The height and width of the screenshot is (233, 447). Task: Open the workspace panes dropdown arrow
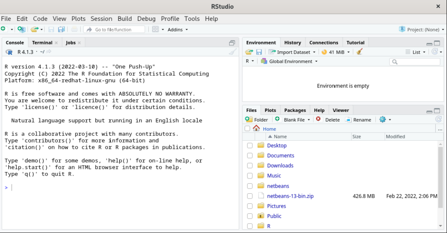pyautogui.click(x=163, y=30)
